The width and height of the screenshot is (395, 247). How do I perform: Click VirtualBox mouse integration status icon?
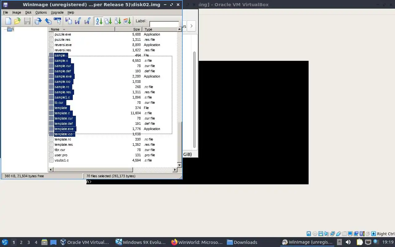[368, 234]
